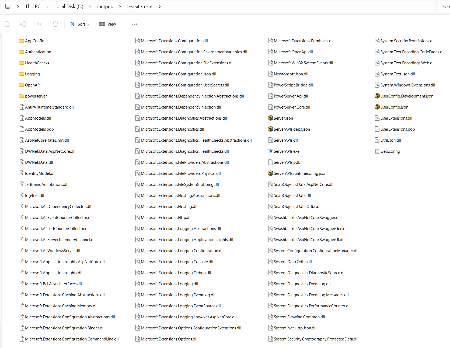Click the Delete trash icon
450x348 pixels.
(x=55, y=24)
